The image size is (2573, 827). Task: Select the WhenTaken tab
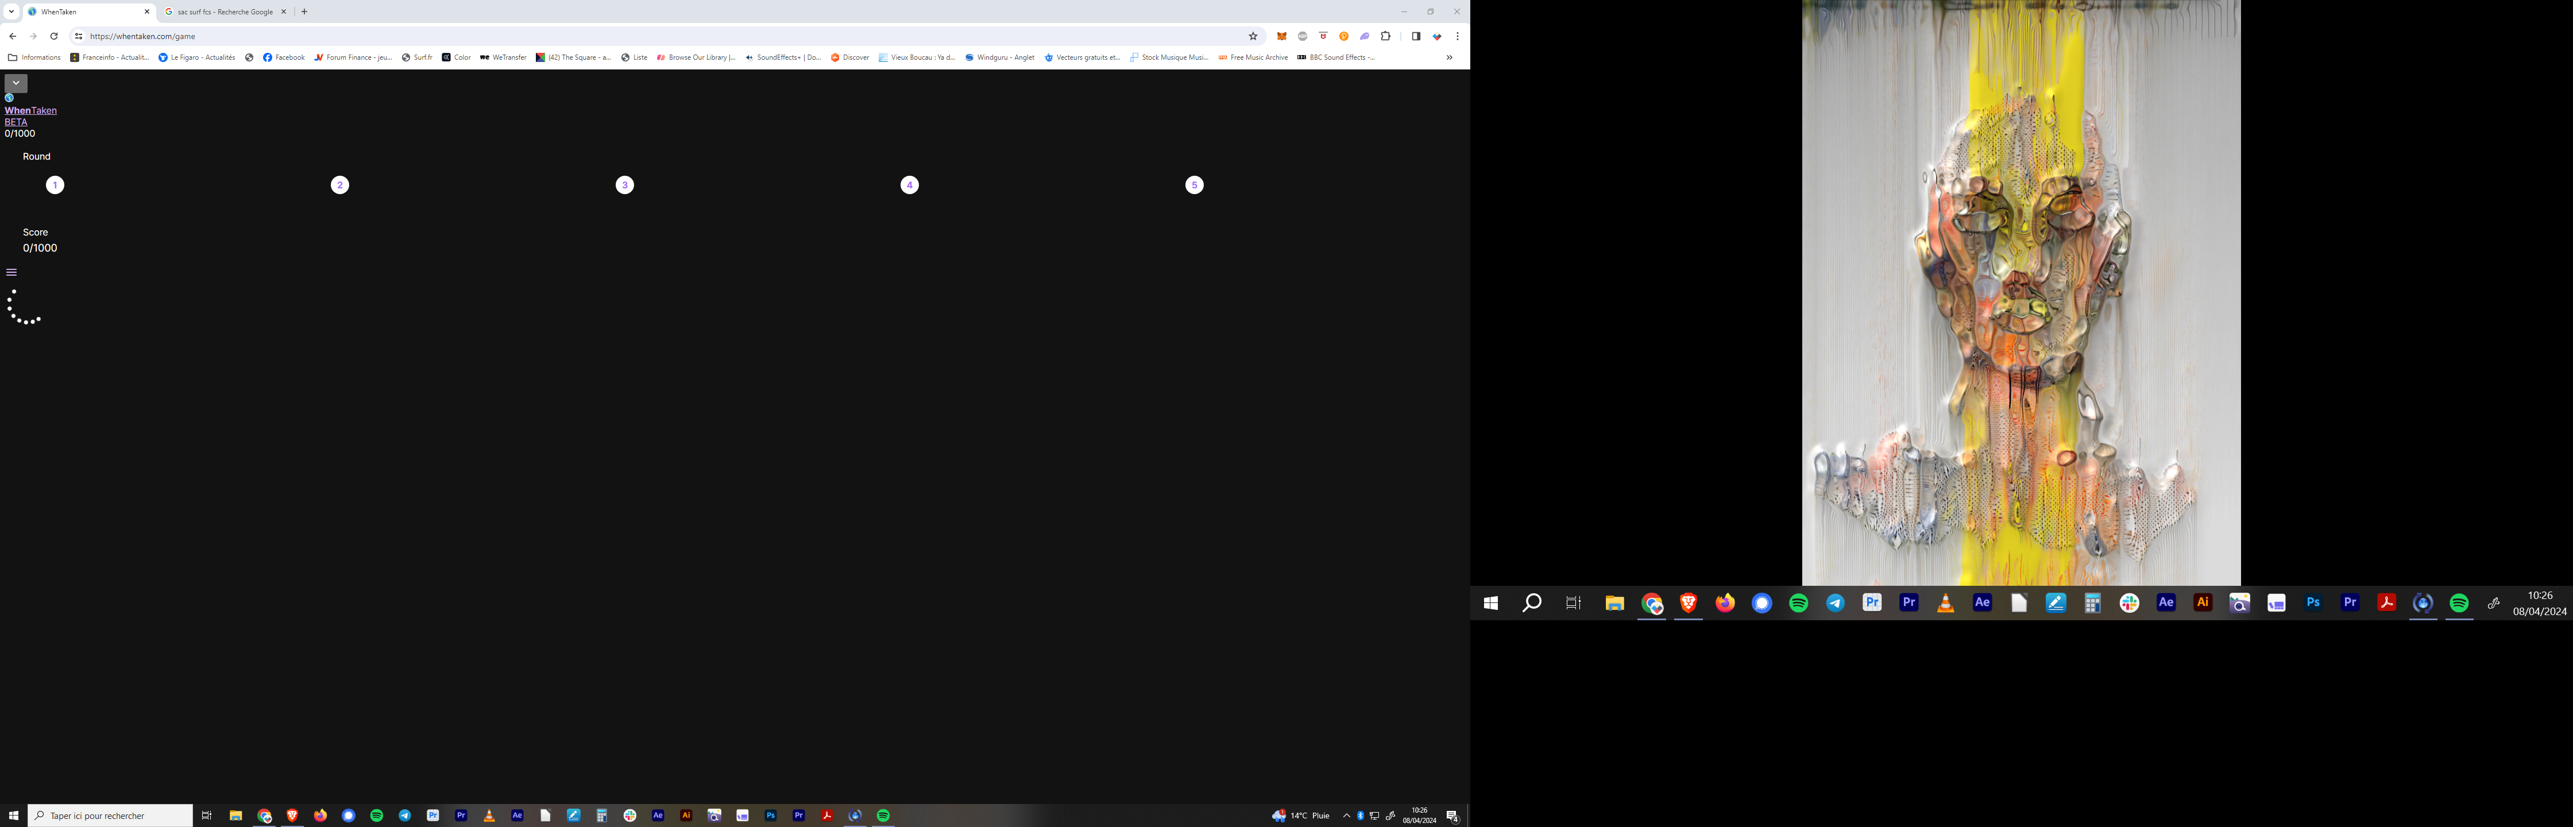tap(89, 12)
